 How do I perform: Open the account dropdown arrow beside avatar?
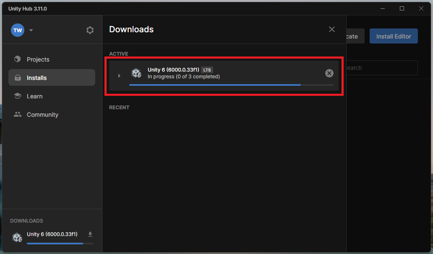[31, 30]
